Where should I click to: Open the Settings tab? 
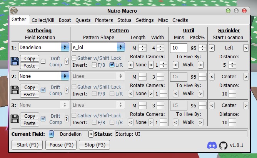point(145,20)
